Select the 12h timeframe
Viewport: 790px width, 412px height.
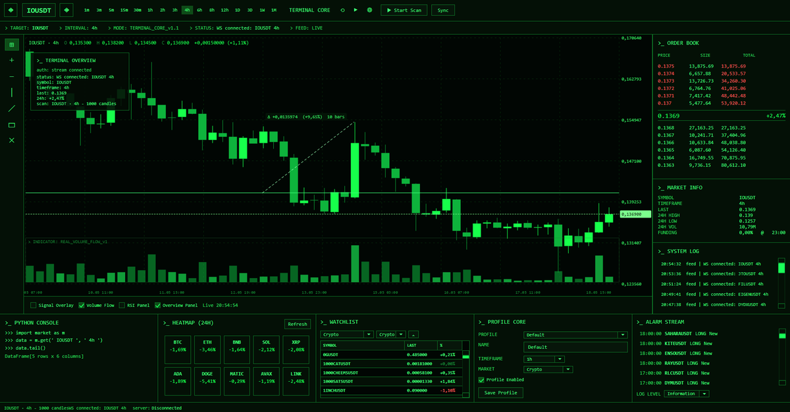click(x=224, y=11)
